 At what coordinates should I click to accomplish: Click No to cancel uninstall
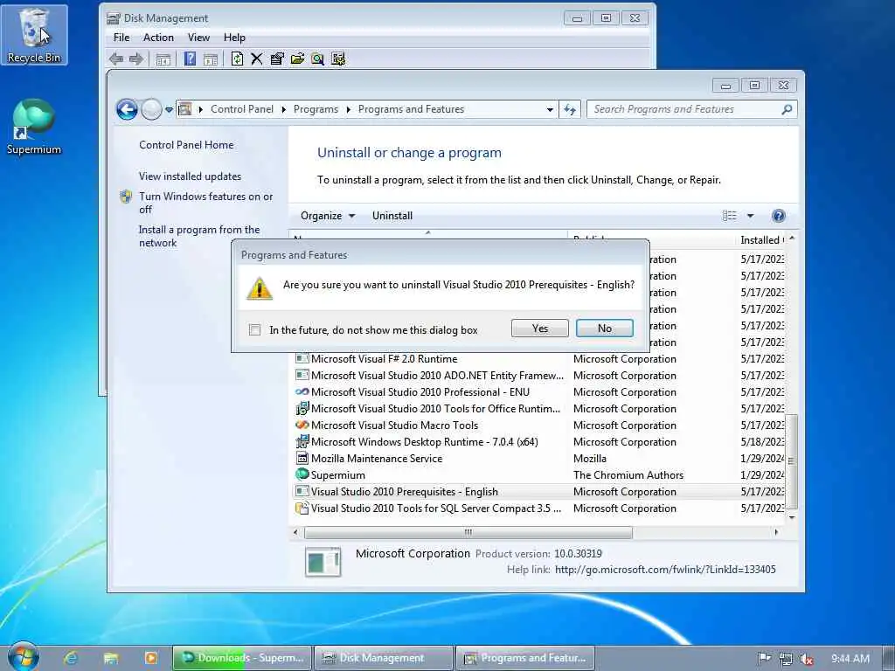[605, 329]
